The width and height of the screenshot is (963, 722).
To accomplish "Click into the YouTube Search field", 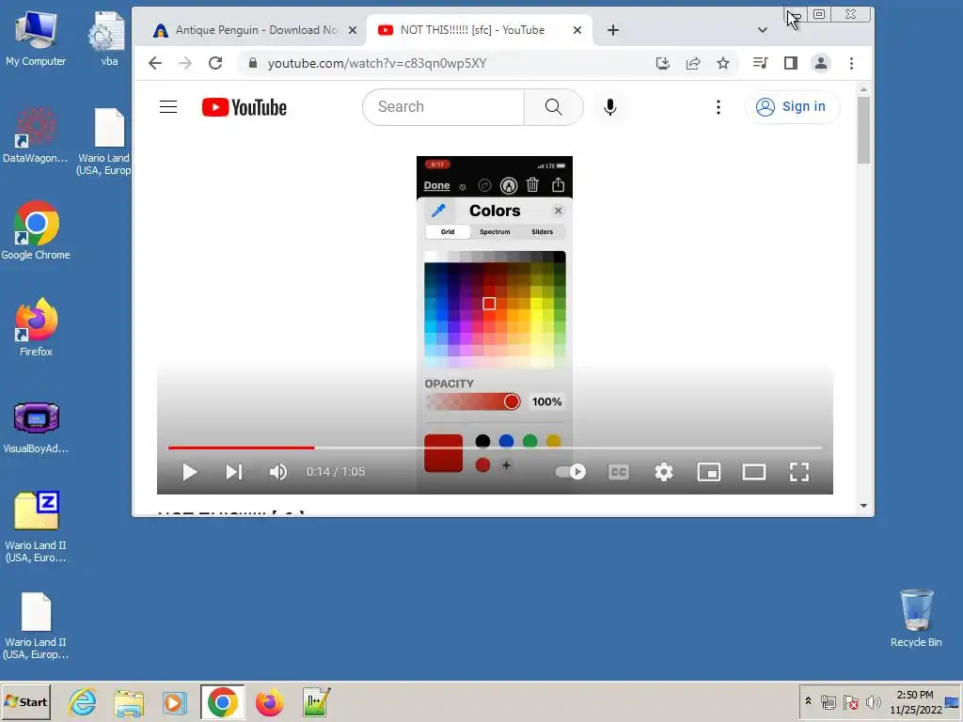I will [444, 107].
